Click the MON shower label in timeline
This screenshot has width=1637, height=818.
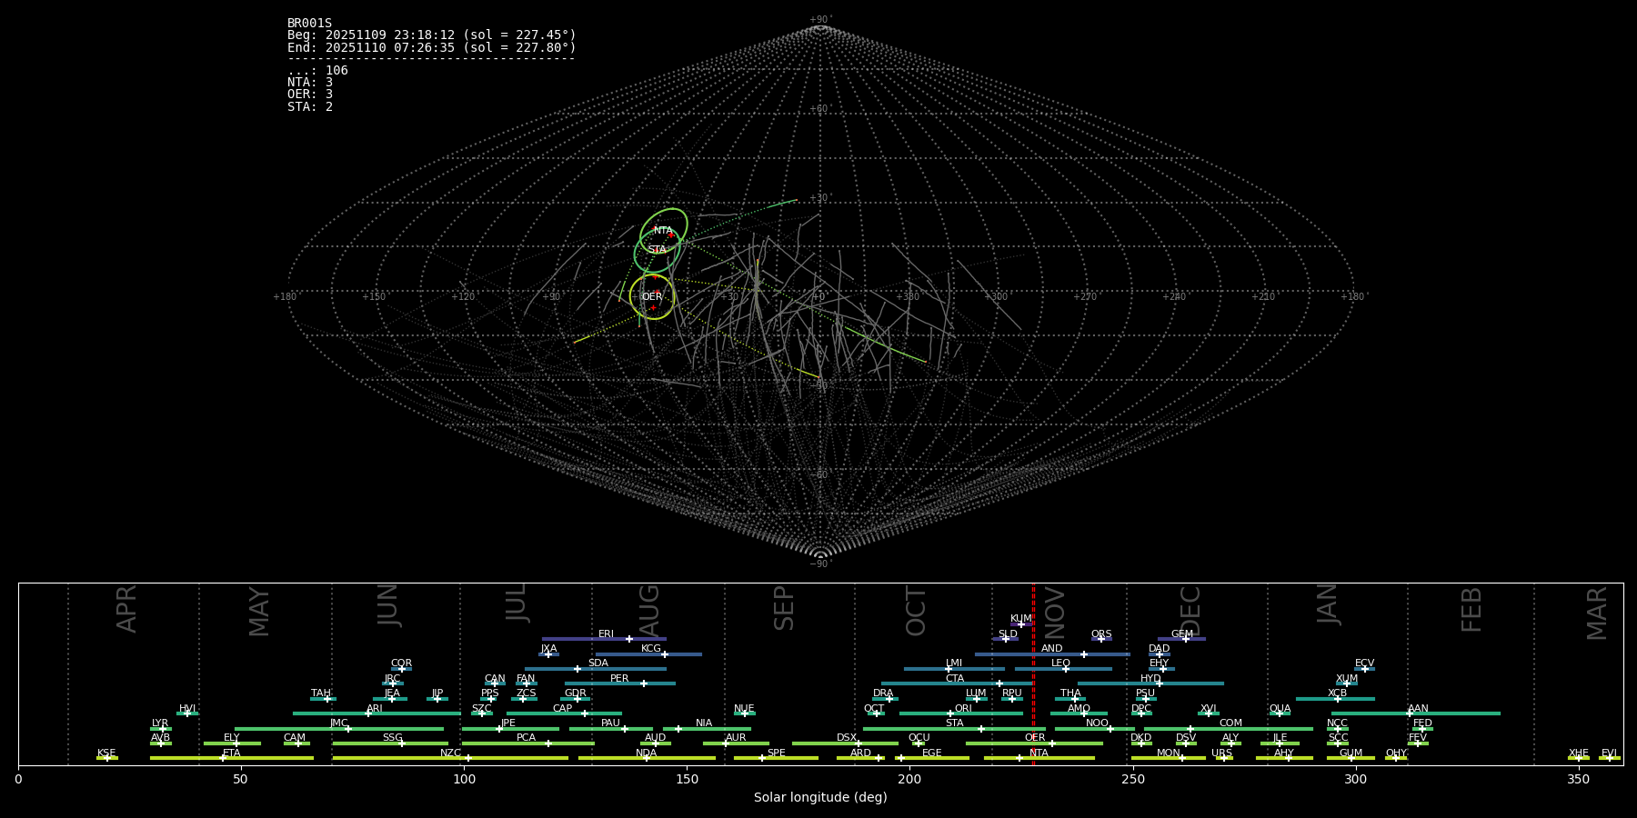pyautogui.click(x=1169, y=753)
